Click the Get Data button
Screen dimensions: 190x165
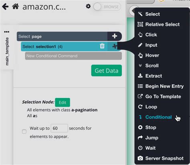(x=107, y=70)
